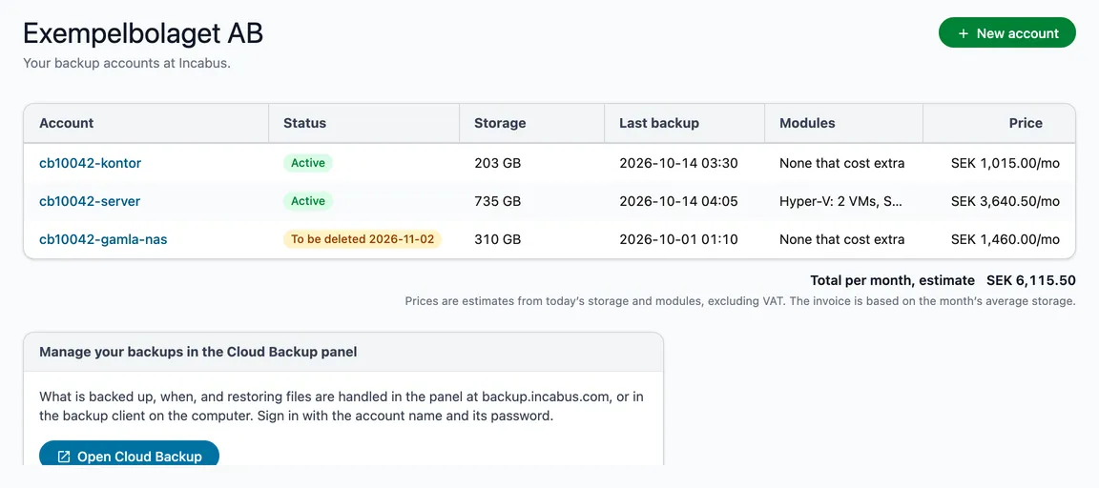
Task: Click the To be deleted 2026-11-02 badge
Action: [363, 239]
